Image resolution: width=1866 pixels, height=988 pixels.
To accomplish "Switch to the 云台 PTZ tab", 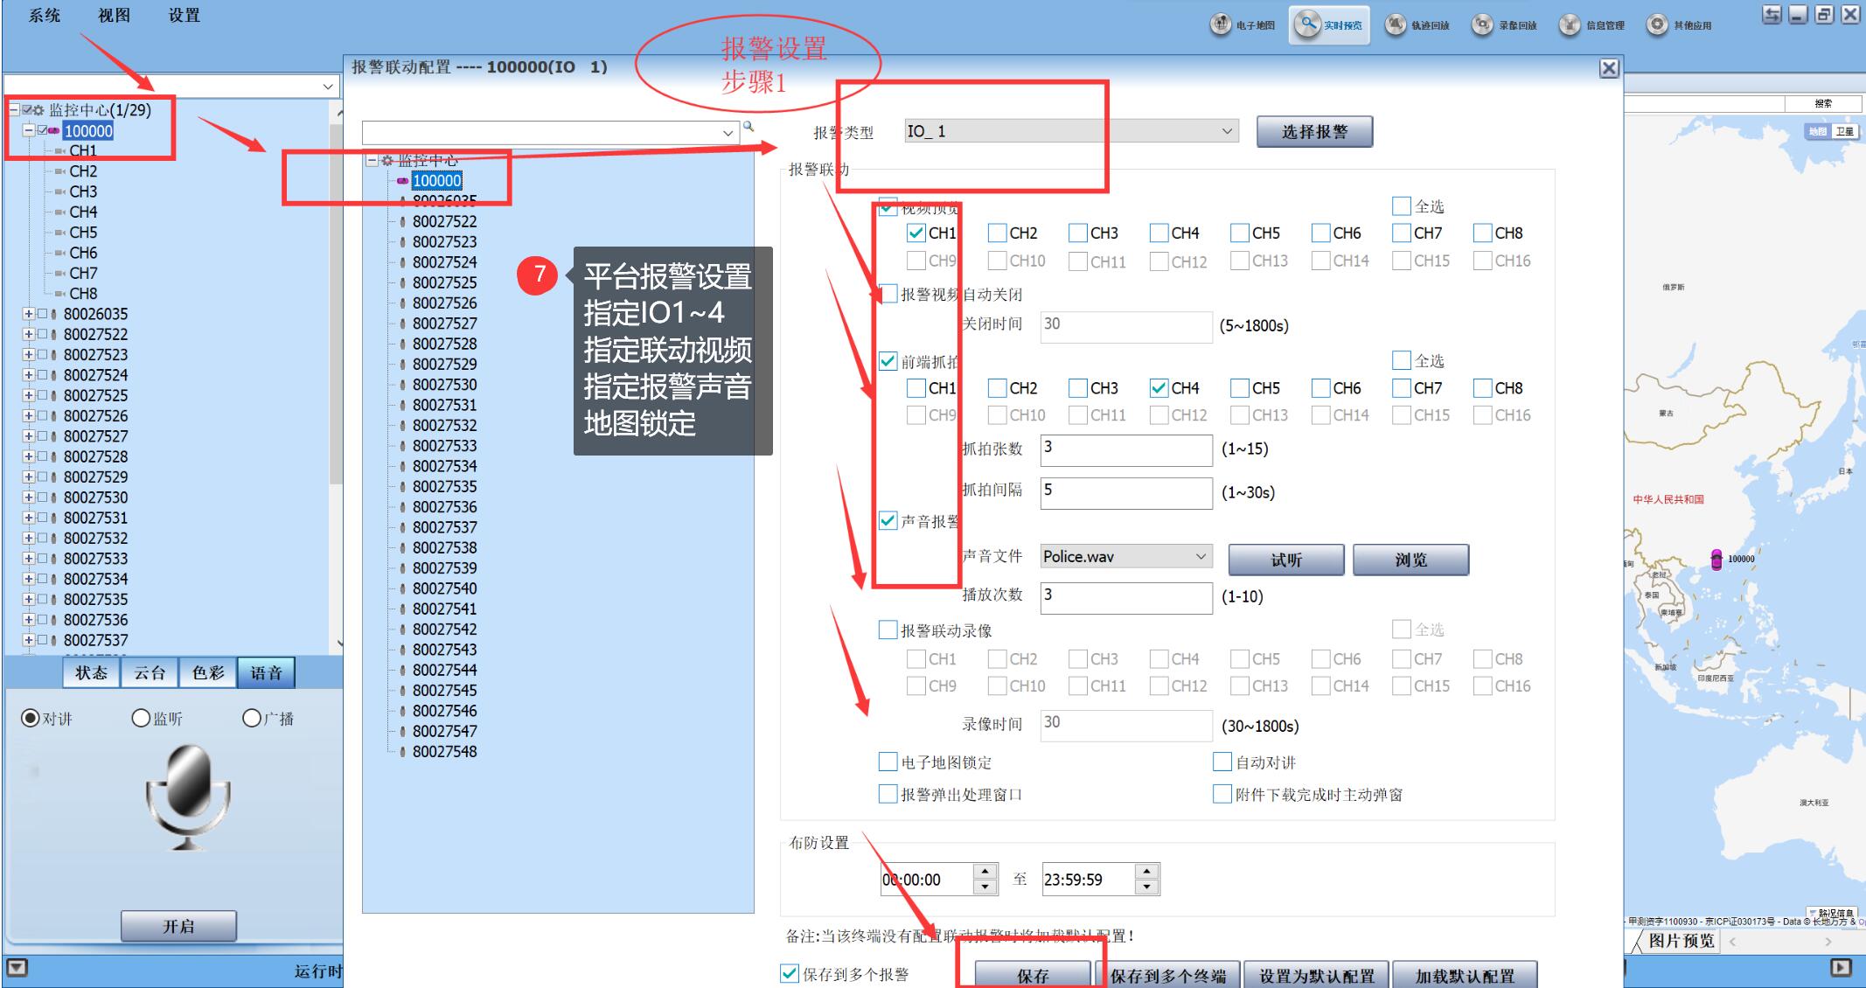I will 150,672.
